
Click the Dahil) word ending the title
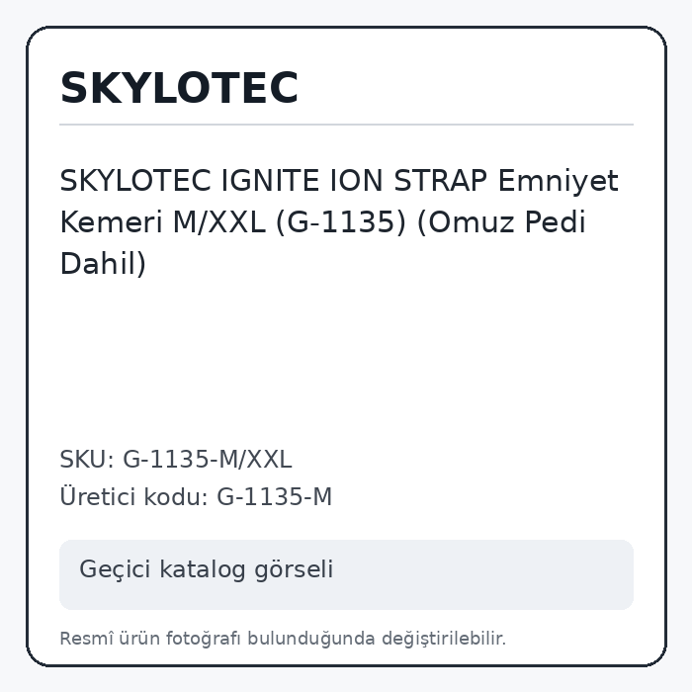tap(103, 264)
